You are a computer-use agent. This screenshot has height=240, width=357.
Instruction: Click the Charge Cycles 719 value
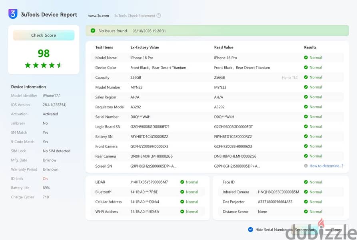pos(46,197)
